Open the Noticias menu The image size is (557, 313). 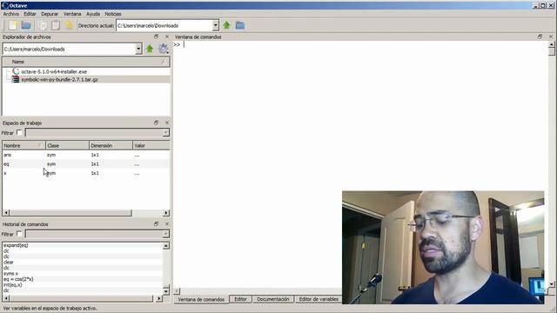[113, 14]
